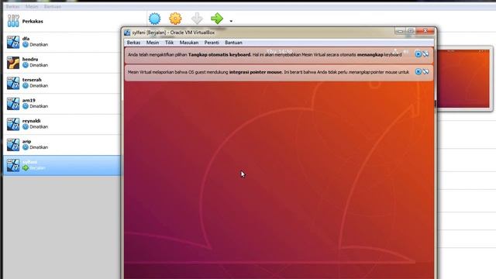Click the Dimatikan status text under arip
Screen dimensions: 496x279
pyautogui.click(x=39, y=147)
